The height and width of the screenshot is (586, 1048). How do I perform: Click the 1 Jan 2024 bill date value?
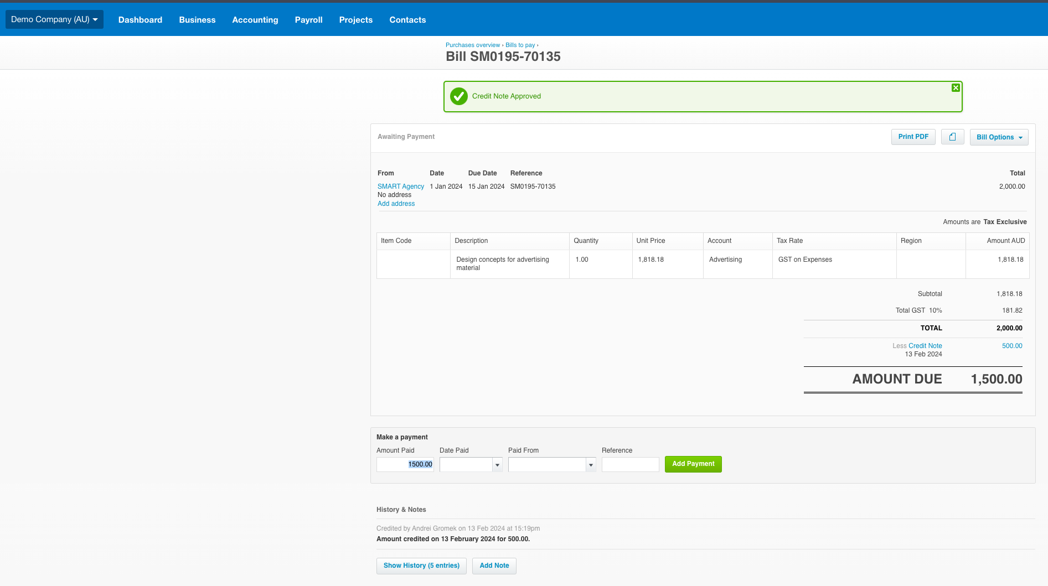pyautogui.click(x=446, y=186)
